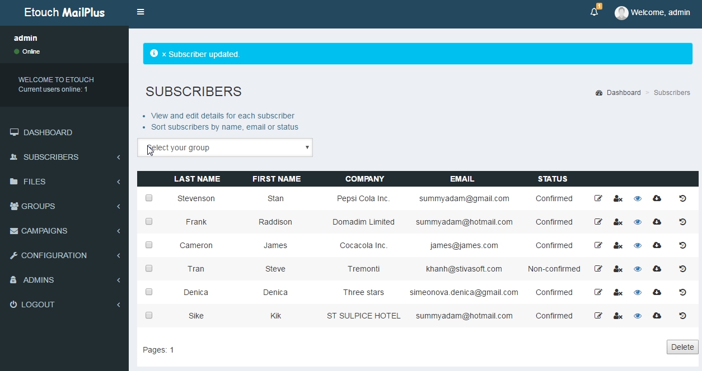Check the Cameron row checkbox
702x371 pixels.
pyautogui.click(x=149, y=245)
